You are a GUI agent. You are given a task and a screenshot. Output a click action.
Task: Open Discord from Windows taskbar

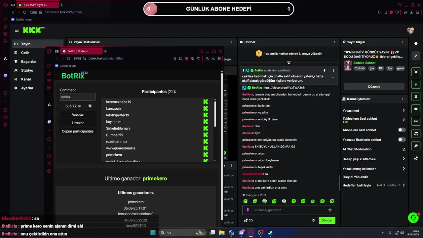[x=241, y=233]
